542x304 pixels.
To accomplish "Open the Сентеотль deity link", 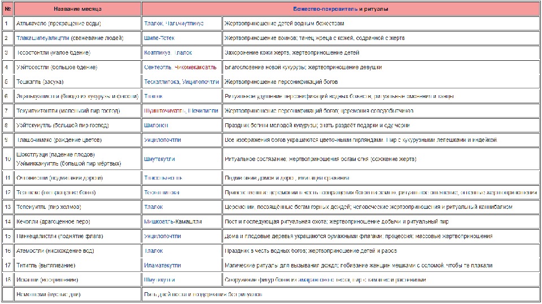I will pos(158,67).
